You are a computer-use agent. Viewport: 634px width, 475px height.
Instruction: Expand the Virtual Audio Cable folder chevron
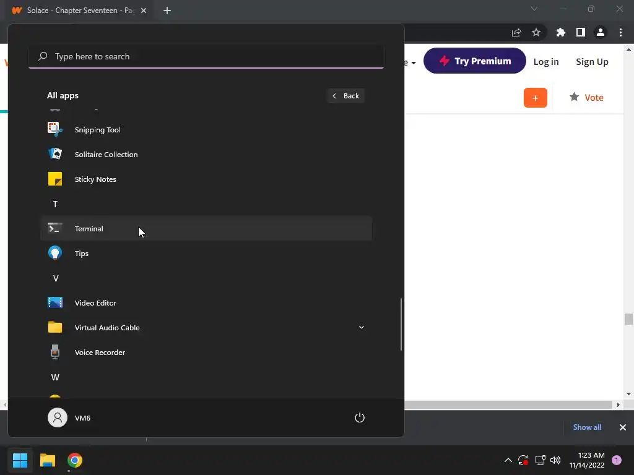(x=362, y=327)
